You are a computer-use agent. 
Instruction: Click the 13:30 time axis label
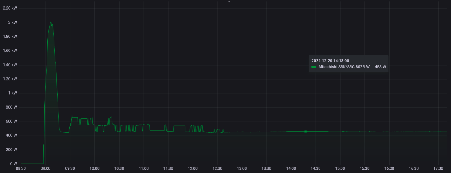pyautogui.click(x=266, y=168)
